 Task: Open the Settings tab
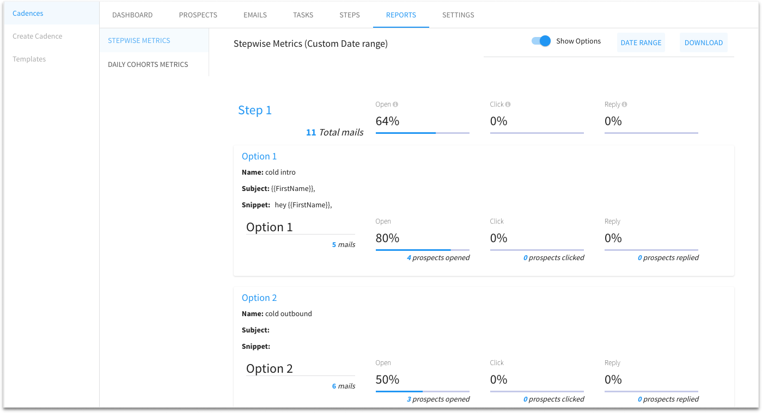point(458,15)
